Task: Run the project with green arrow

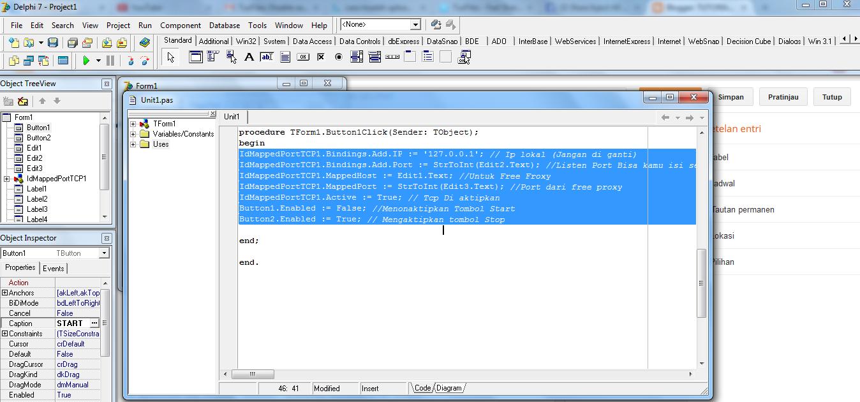Action: point(86,61)
